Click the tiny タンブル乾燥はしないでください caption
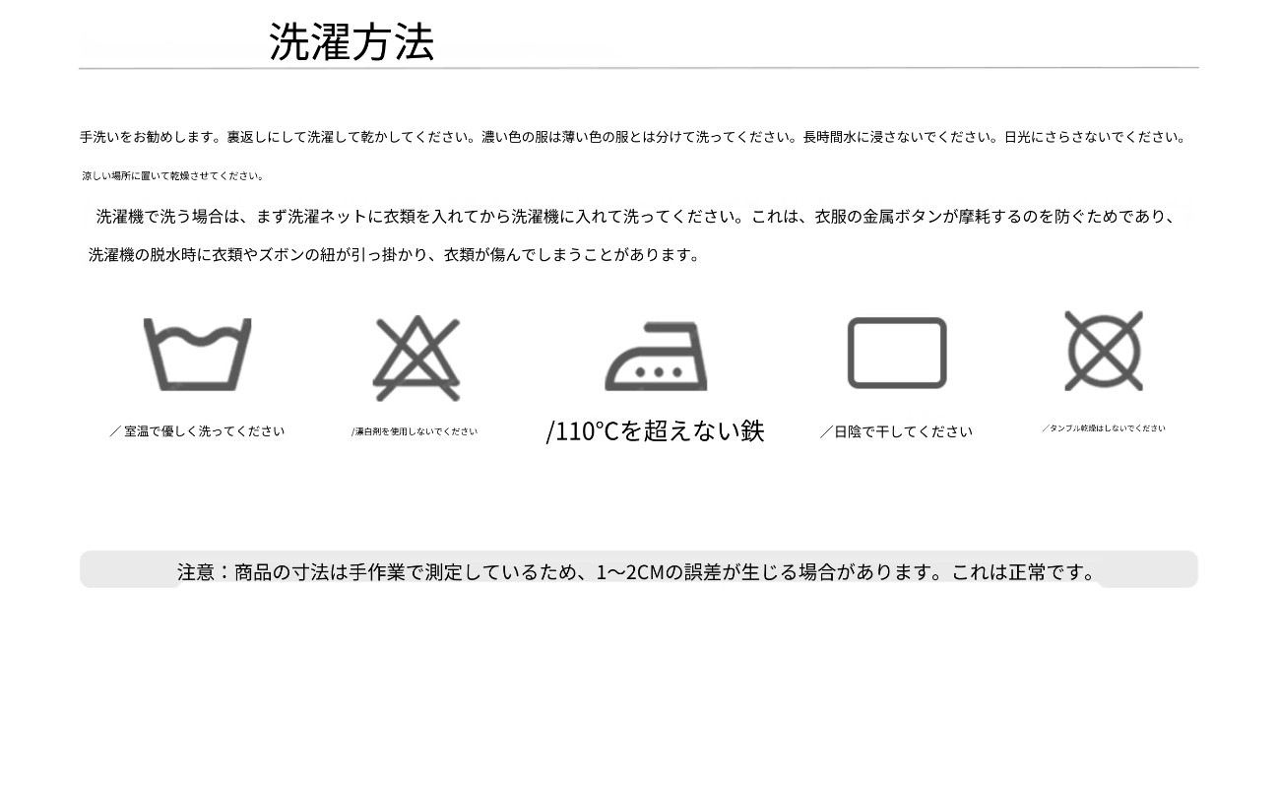Viewport: 1278px width, 788px height. click(1104, 428)
